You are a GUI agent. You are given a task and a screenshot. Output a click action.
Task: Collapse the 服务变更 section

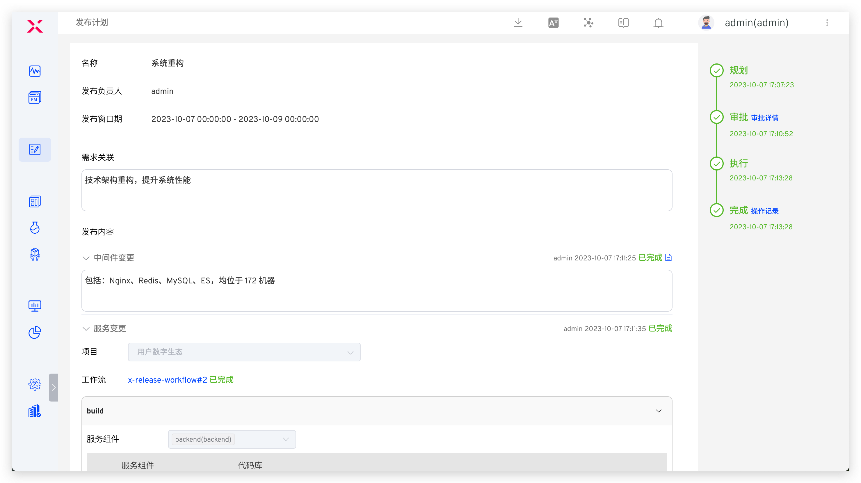click(x=86, y=328)
